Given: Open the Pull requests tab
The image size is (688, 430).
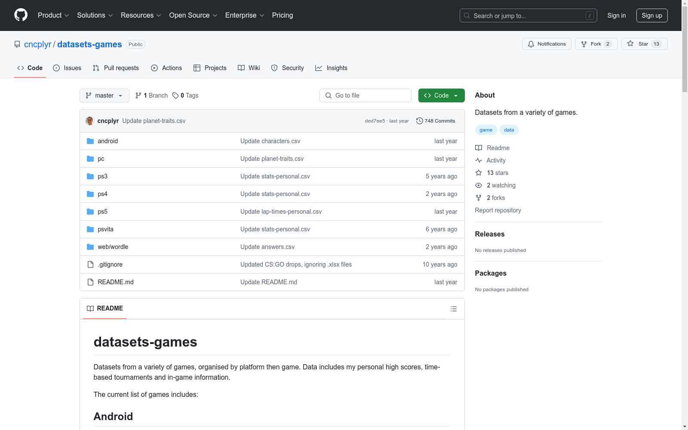Looking at the screenshot, I should pos(116,68).
